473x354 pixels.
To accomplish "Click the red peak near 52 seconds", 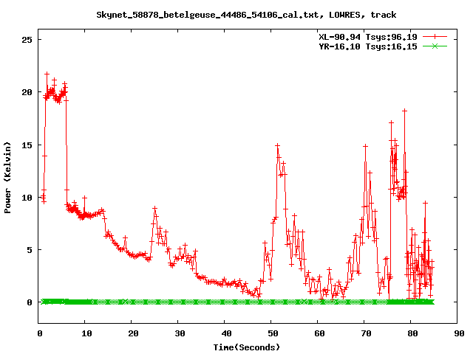I will 278,146.
